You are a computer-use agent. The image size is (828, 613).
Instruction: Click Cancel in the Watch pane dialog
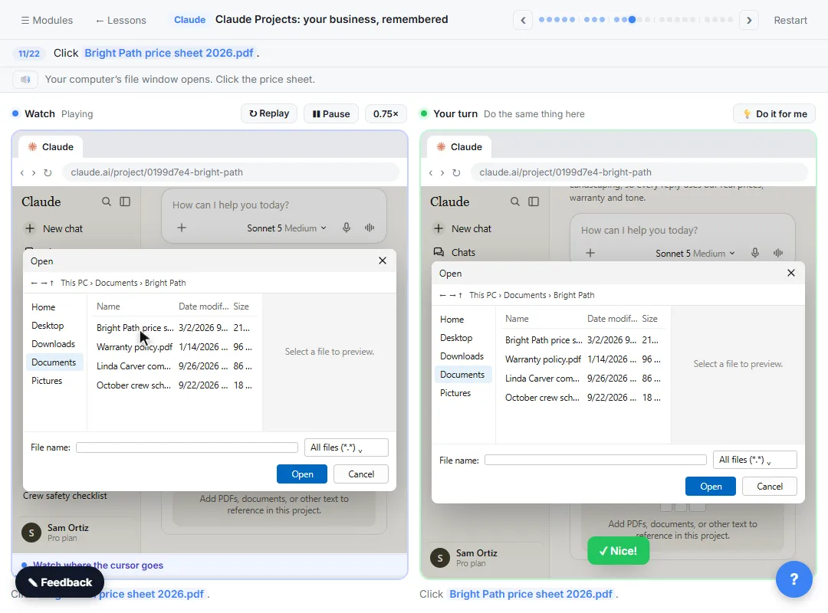pos(361,474)
